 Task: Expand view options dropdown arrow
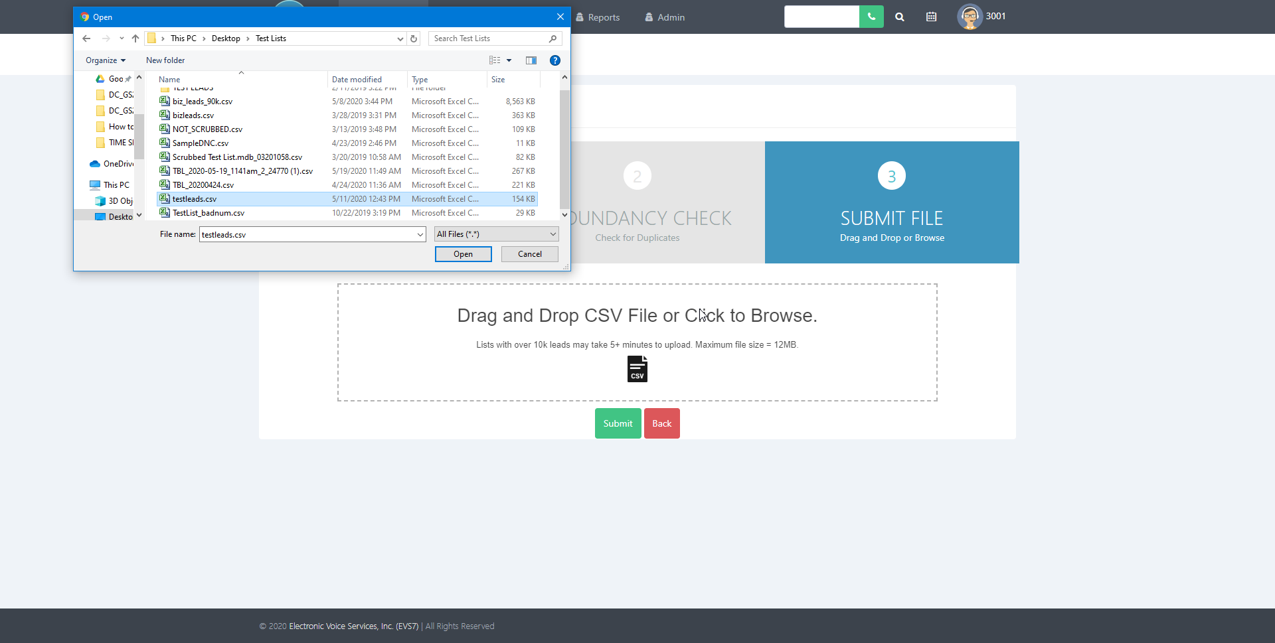click(x=509, y=60)
